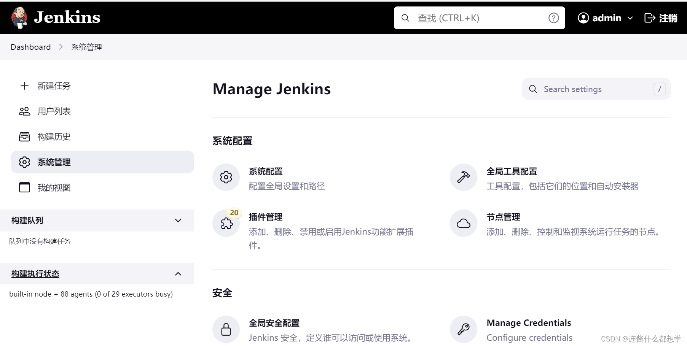
Task: Select the cloud icon for 节点管理
Action: point(463,224)
